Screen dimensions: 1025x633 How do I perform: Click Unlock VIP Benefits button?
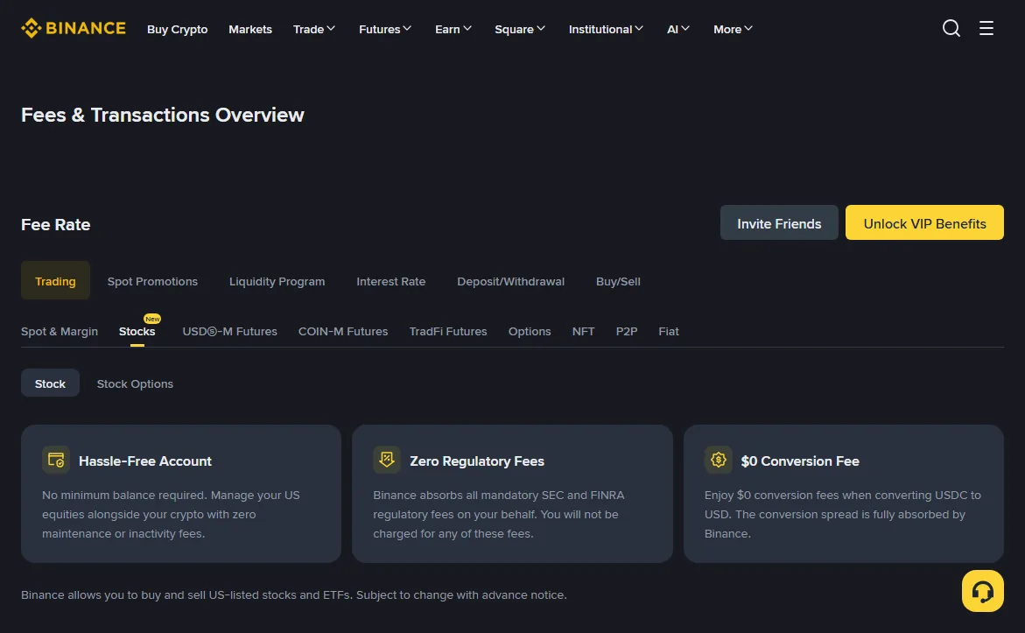tap(924, 223)
